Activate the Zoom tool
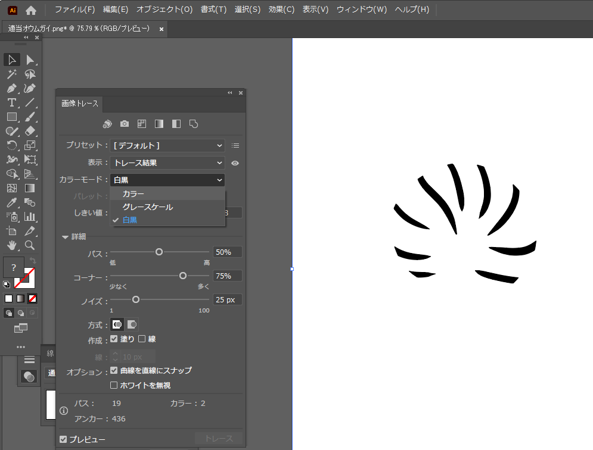593x450 pixels. (x=30, y=245)
